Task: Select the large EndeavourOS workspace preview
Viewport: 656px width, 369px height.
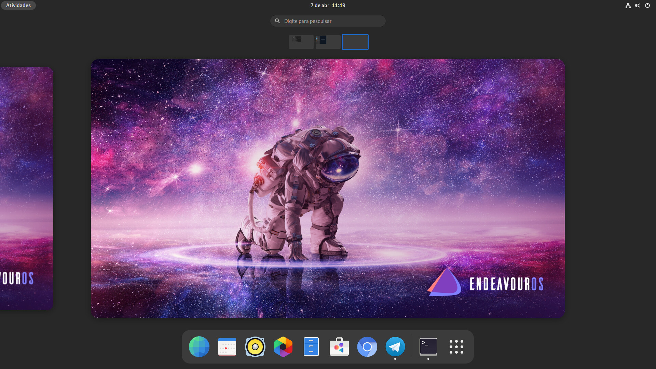Action: point(328,188)
